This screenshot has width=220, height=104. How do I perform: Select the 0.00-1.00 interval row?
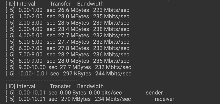click(x=68, y=10)
